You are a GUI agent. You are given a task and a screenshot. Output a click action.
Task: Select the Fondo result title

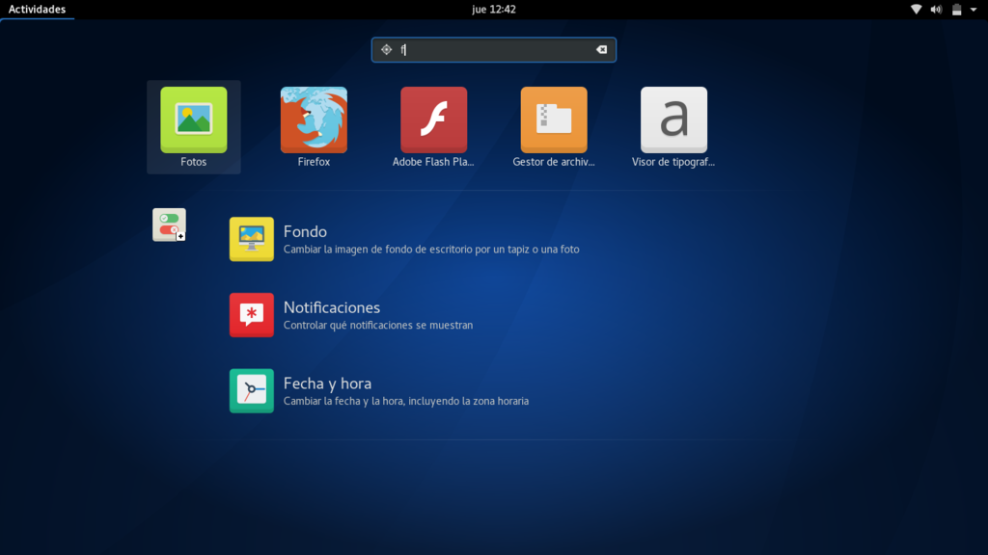305,231
